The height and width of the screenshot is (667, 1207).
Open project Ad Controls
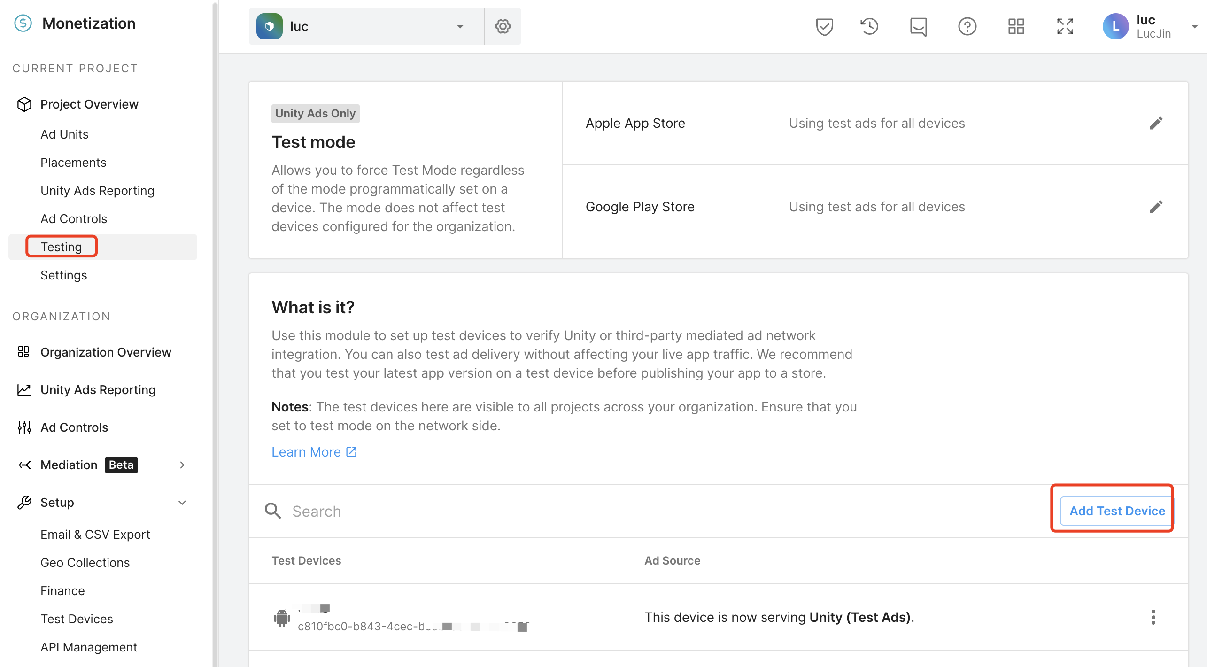[74, 219]
